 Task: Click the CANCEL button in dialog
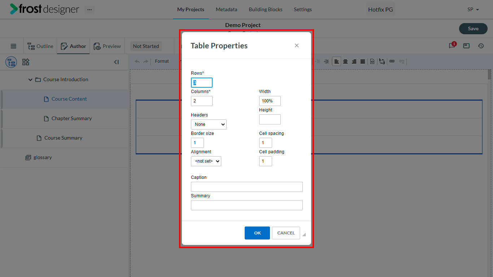[x=286, y=233]
